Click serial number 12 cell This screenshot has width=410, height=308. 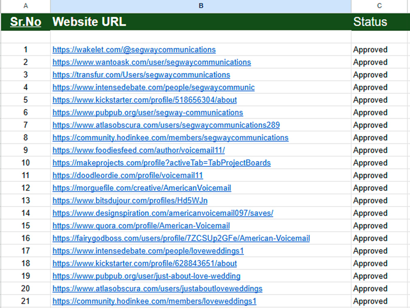[25, 188]
